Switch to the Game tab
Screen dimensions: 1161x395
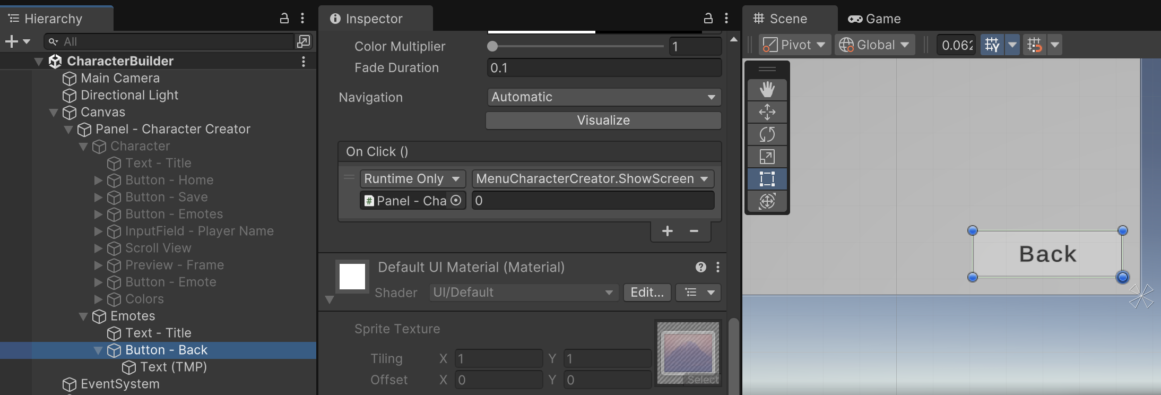(874, 19)
